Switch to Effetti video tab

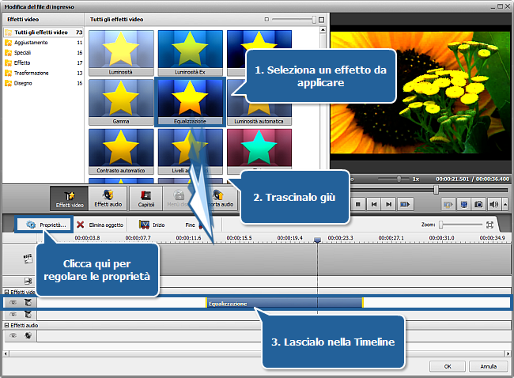tap(69, 198)
